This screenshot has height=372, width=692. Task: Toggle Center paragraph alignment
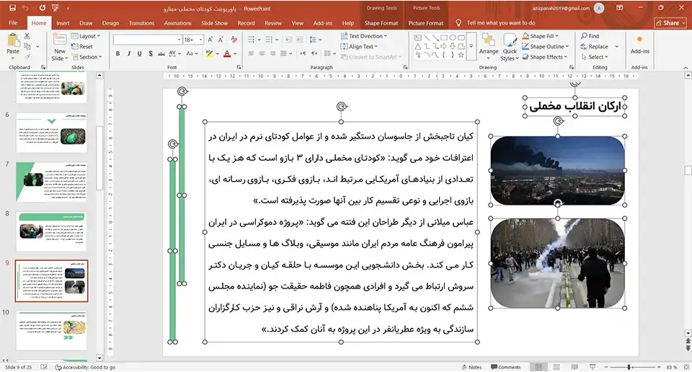pos(262,53)
